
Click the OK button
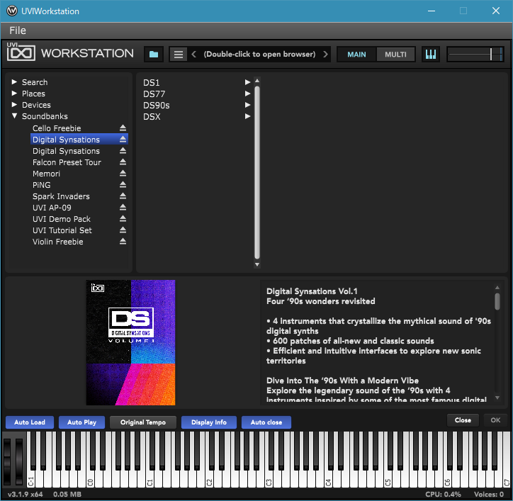495,420
